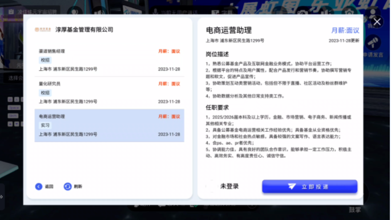The width and height of the screenshot is (391, 220).
Task: Click the settings gear in the top bar
Action: (x=349, y=12)
